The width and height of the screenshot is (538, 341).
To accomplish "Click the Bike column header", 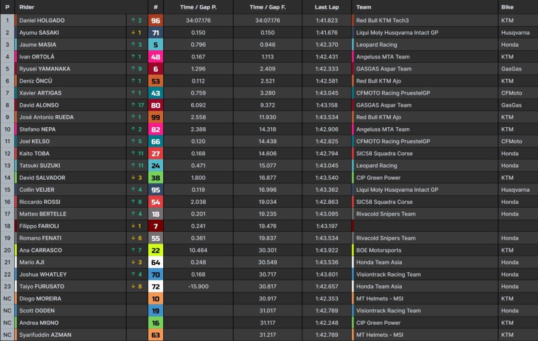I will tap(507, 7).
